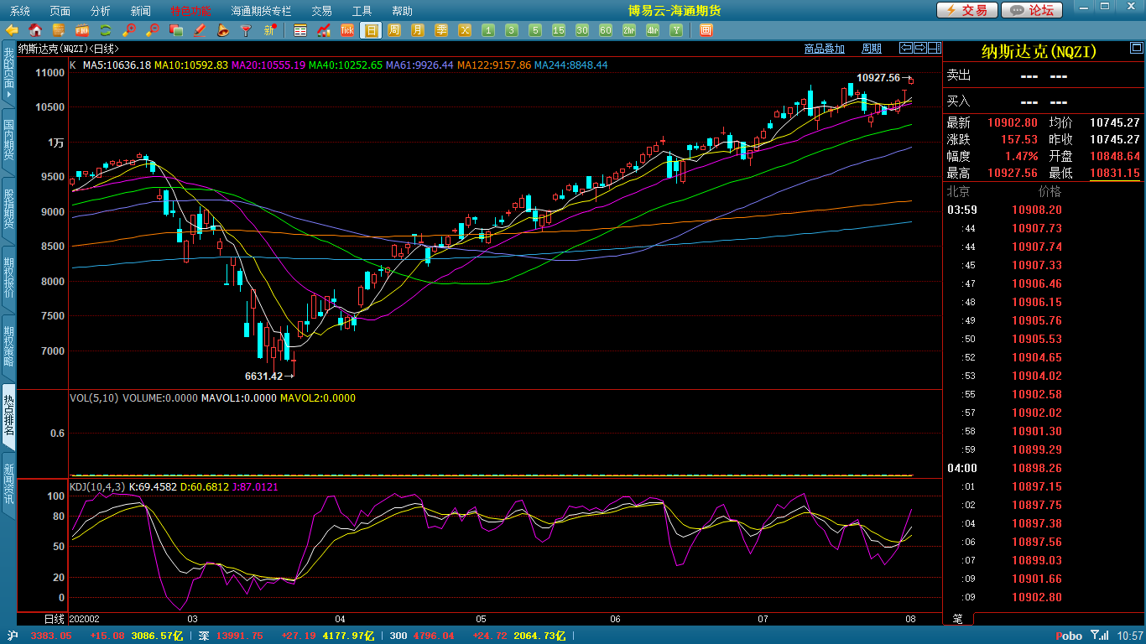1146x644 pixels.
Task: Open the 我的页面 side tab
Action: click(x=8, y=74)
